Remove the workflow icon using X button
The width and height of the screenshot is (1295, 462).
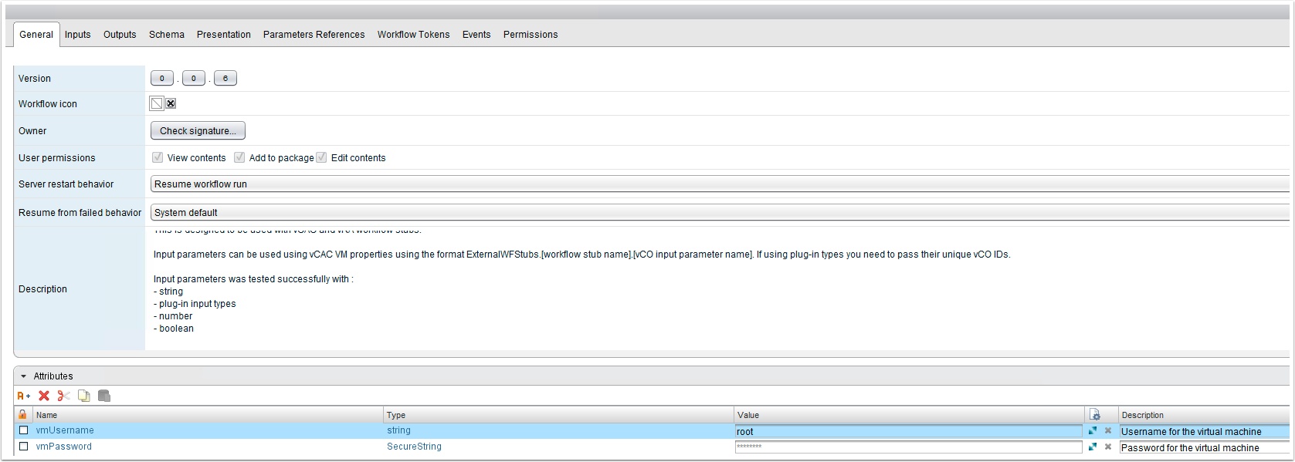point(171,103)
